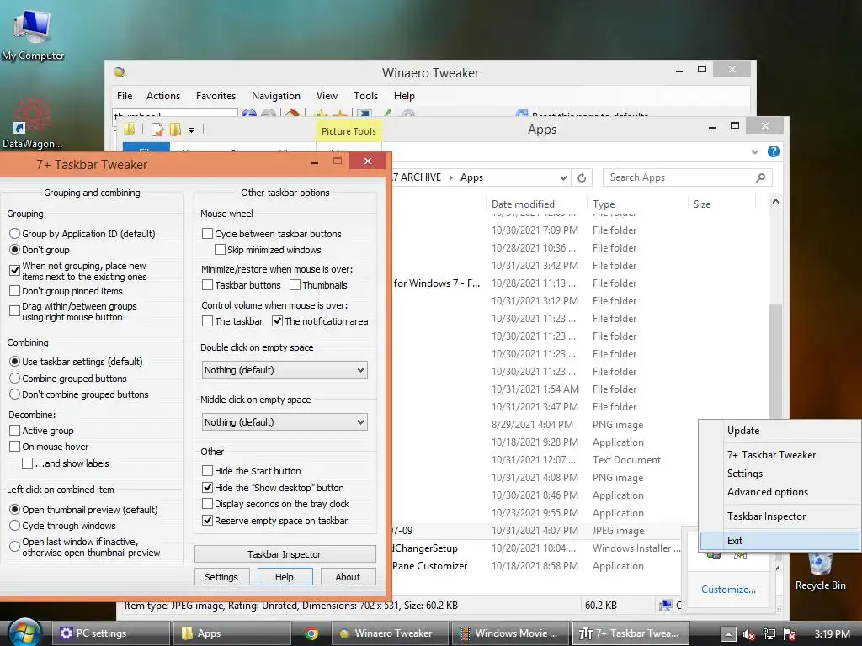Image resolution: width=862 pixels, height=646 pixels.
Task: Open Customize Quick Access Toolbar dropdown arrow
Action: 191,130
